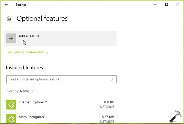The image size is (184, 124).
Task: Click the 8.67 MB Math Recognizer size
Action: [x=108, y=117]
